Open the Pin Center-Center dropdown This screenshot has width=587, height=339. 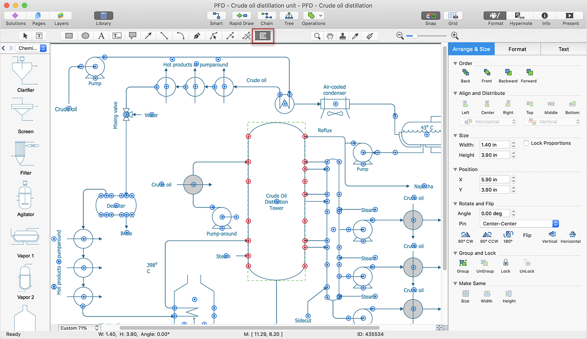click(x=520, y=224)
